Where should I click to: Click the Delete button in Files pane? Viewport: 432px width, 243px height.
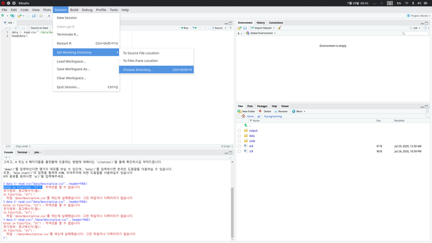(x=265, y=111)
